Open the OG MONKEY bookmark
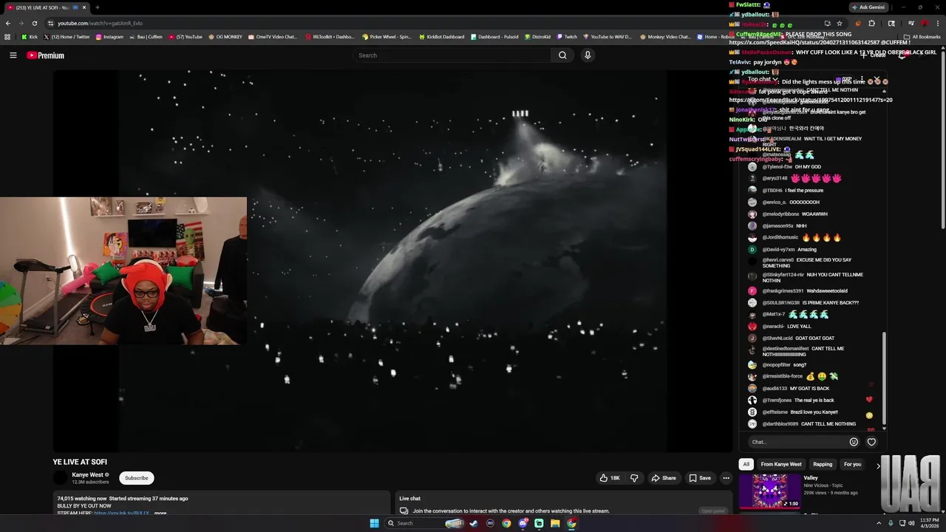The height and width of the screenshot is (532, 946). [225, 36]
